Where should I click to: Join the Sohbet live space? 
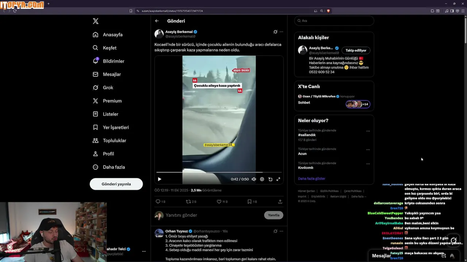(304, 103)
